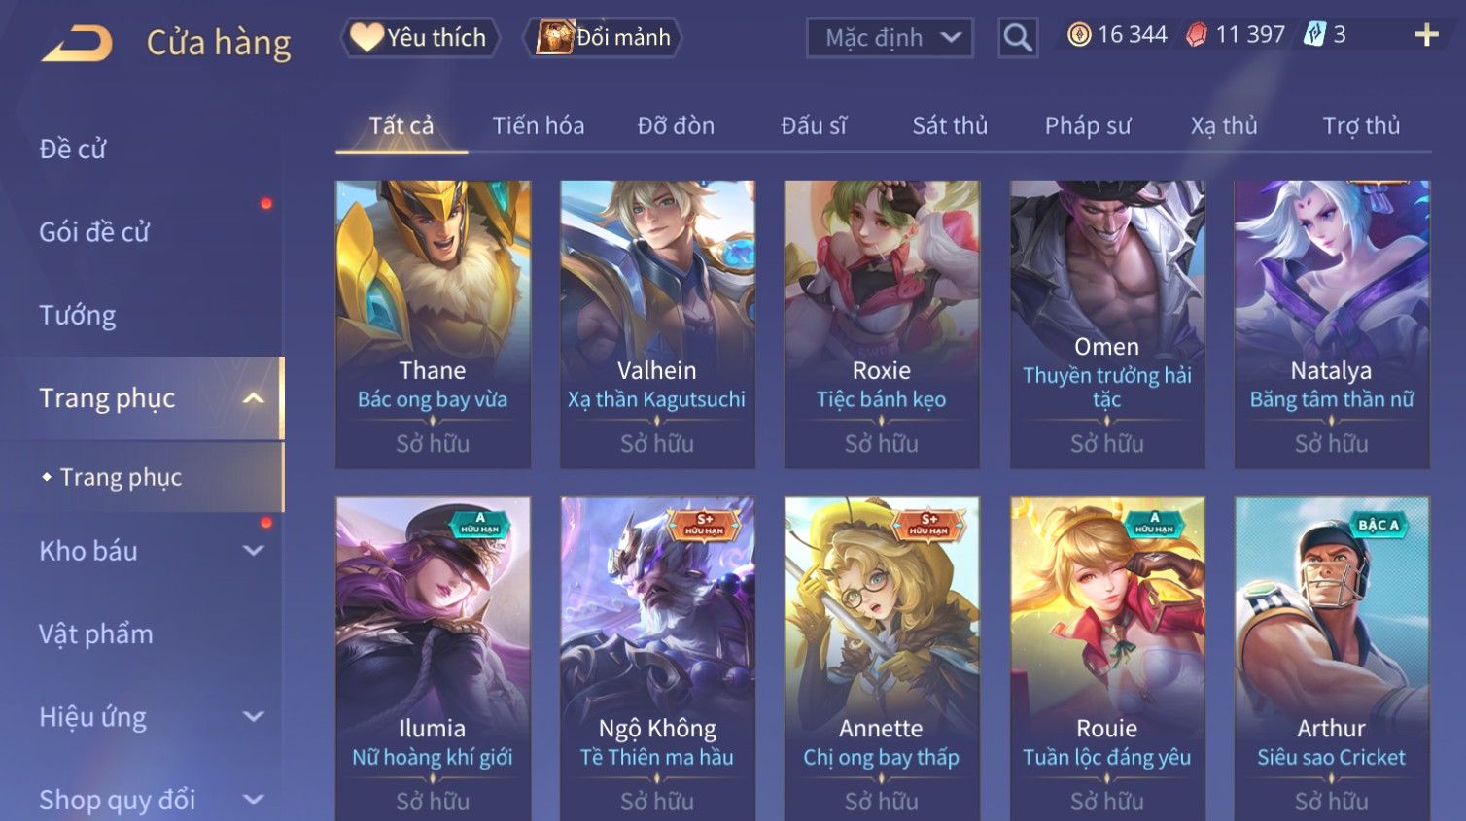Click the blue voucher ticket icon

click(x=1314, y=35)
